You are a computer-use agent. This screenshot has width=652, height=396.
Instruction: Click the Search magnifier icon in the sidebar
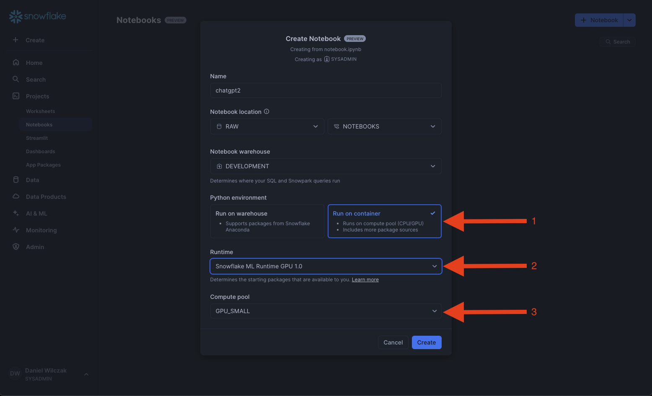(16, 79)
